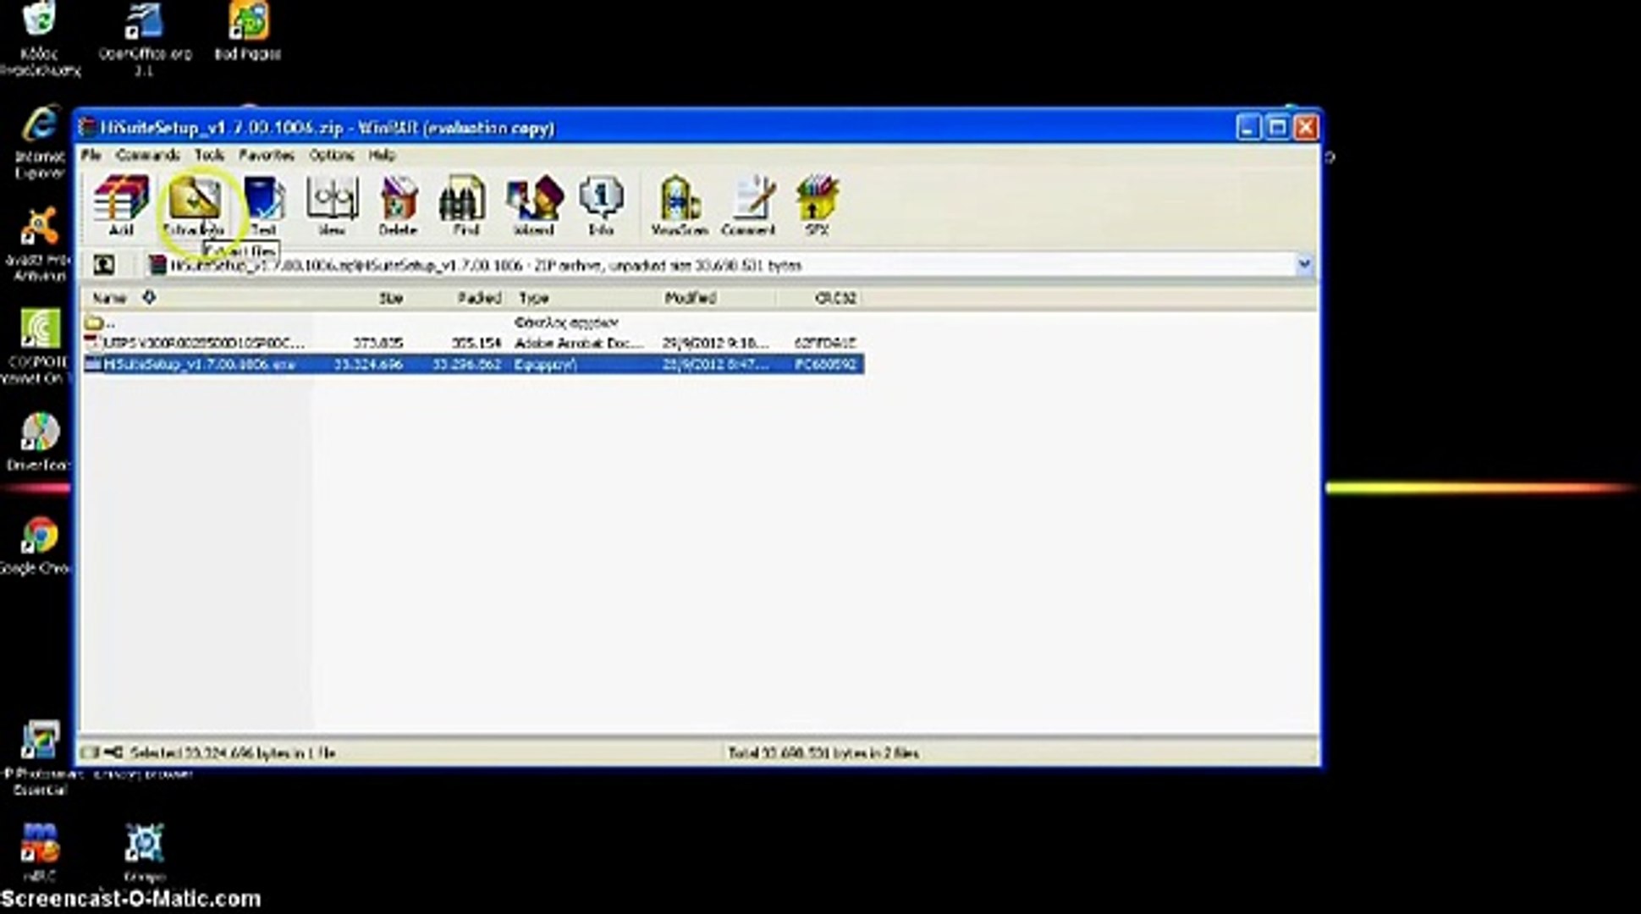Start VirusScan from the toolbar
Viewport: 1641px width, 914px height.
[679, 205]
